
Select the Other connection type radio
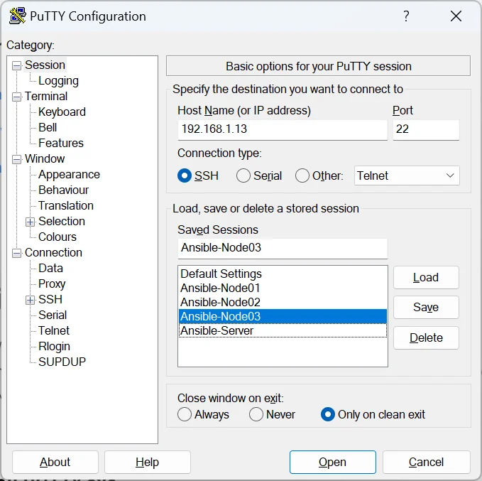point(302,175)
